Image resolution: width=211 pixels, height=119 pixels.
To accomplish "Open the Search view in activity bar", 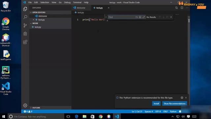I will (25, 17).
